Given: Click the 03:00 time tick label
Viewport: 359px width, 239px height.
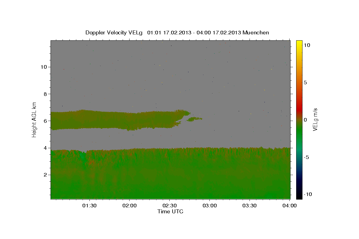Looking at the screenshot, I should [x=209, y=206].
